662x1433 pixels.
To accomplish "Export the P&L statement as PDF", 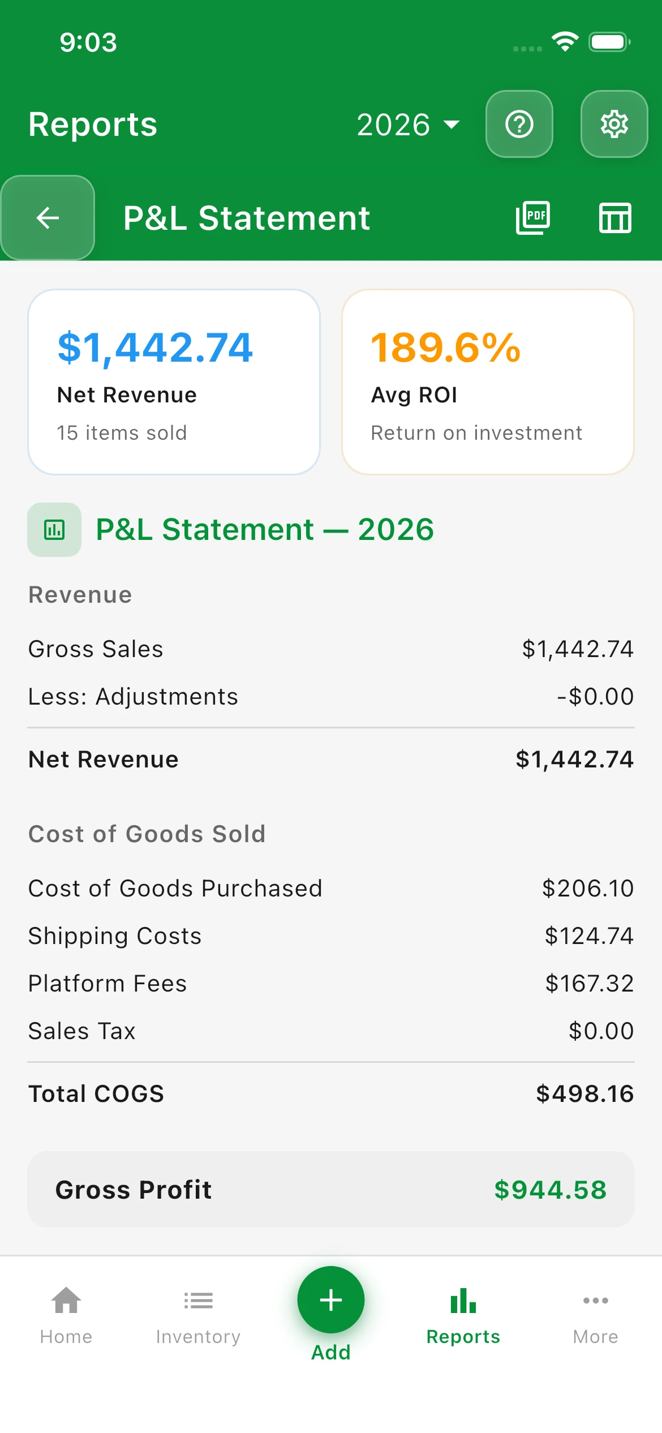I will [x=532, y=218].
